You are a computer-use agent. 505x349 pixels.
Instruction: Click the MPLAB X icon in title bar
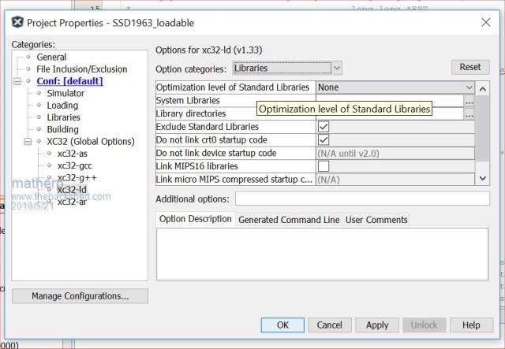17,23
